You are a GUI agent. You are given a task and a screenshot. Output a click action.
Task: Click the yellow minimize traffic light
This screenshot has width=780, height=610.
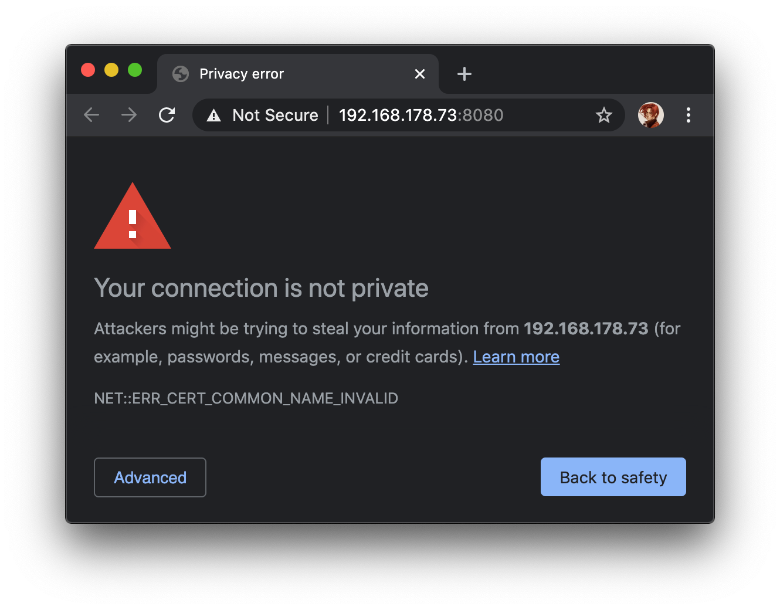click(x=111, y=70)
